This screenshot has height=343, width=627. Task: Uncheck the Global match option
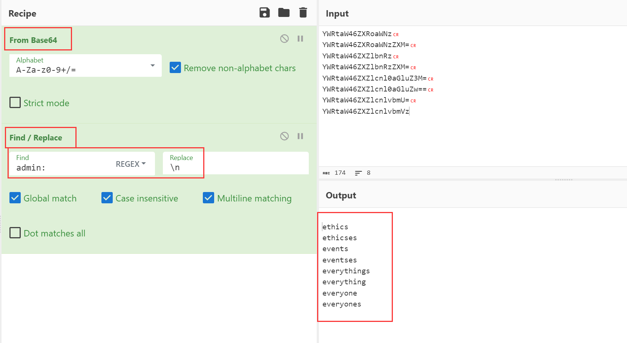click(x=15, y=198)
